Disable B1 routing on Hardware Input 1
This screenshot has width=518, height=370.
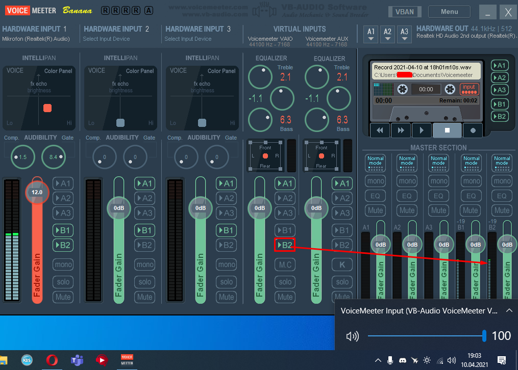tap(63, 230)
